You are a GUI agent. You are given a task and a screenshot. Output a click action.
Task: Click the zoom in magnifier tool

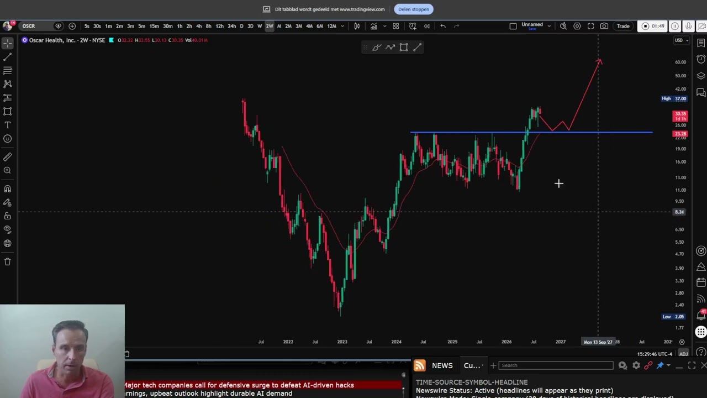click(x=8, y=170)
